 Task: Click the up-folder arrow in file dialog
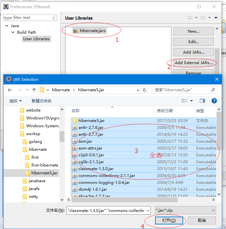click(x=34, y=90)
